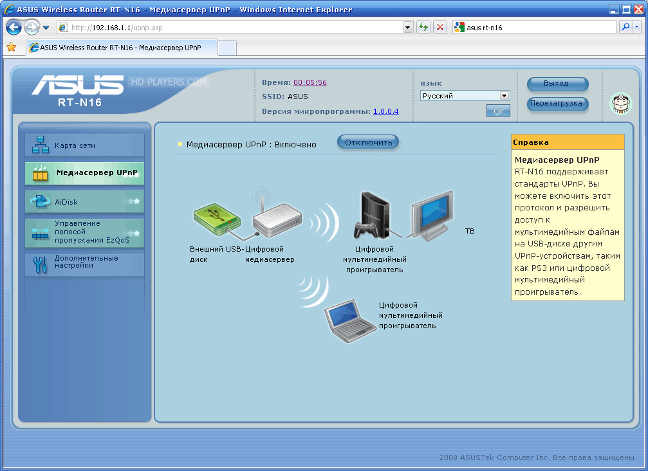Click the cartoon mascot help icon
Screen dimensions: 648x471
point(621,104)
